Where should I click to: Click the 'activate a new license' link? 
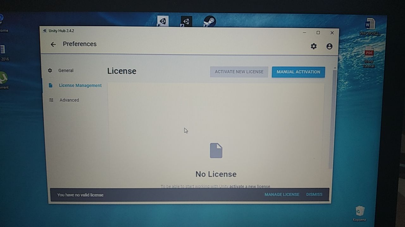tap(250, 186)
